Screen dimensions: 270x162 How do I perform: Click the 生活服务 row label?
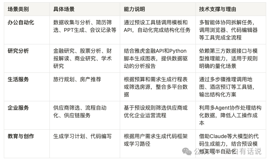[18, 80]
